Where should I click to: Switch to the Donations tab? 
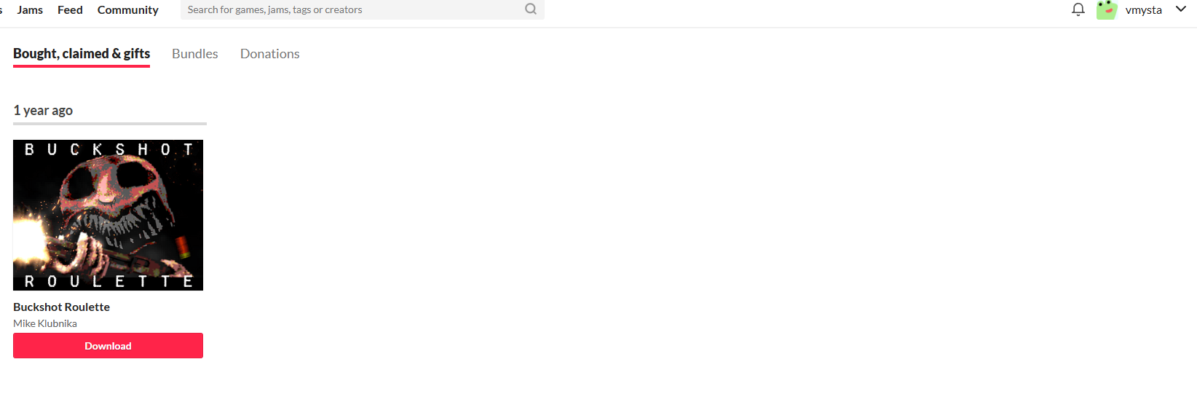coord(270,54)
